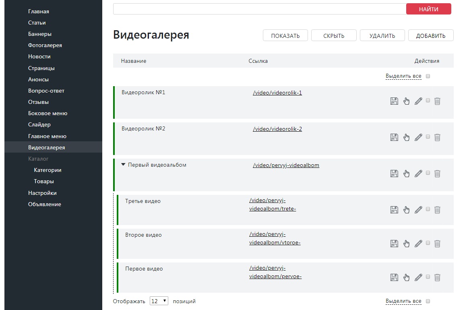Image resolution: width=469 pixels, height=310 pixels.
Task: Open Главная in sidebar menu
Action: 39,11
